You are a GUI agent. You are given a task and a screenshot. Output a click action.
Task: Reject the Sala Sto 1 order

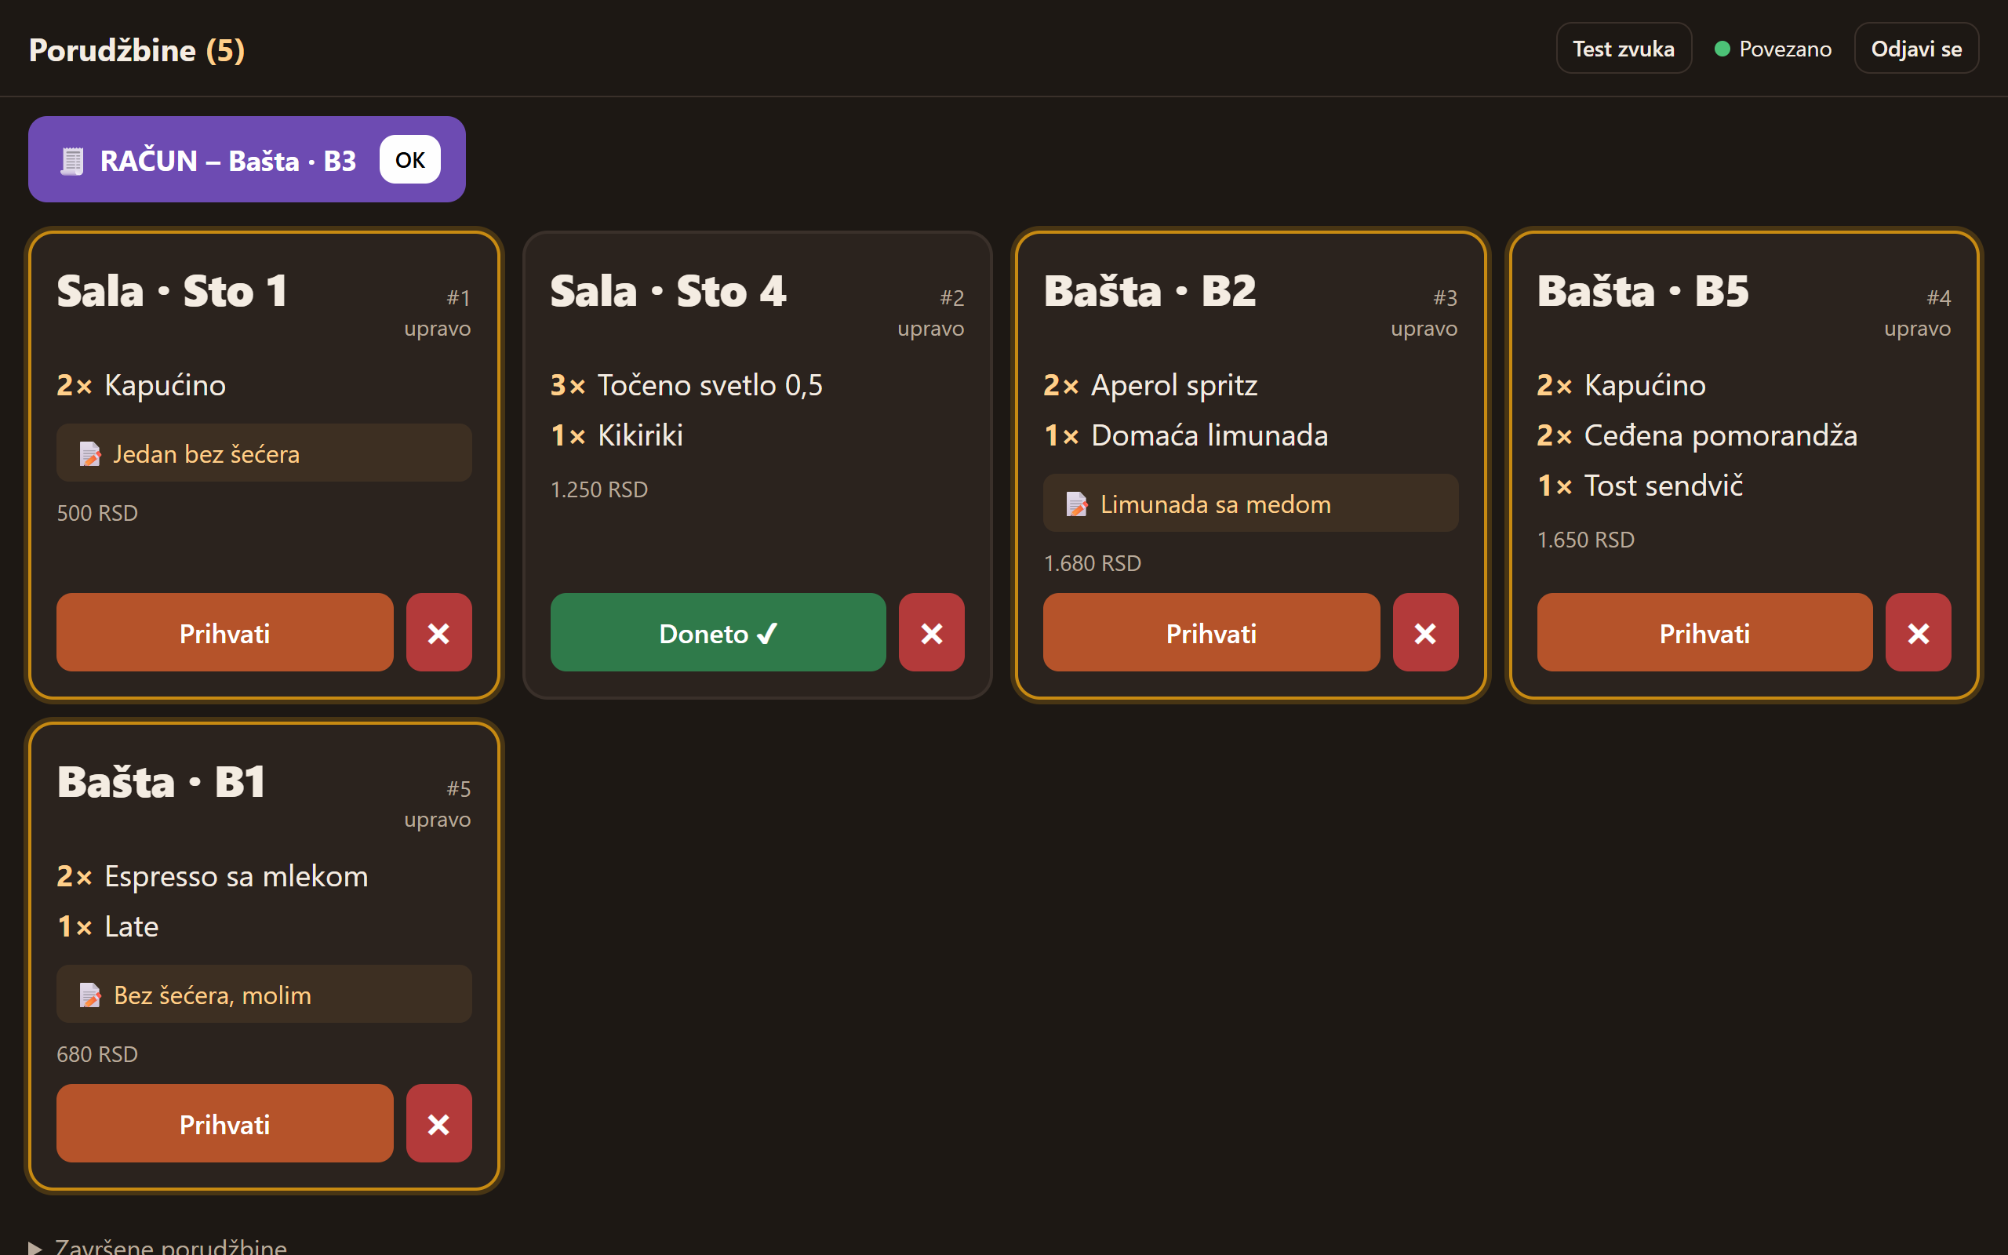pyautogui.click(x=438, y=632)
